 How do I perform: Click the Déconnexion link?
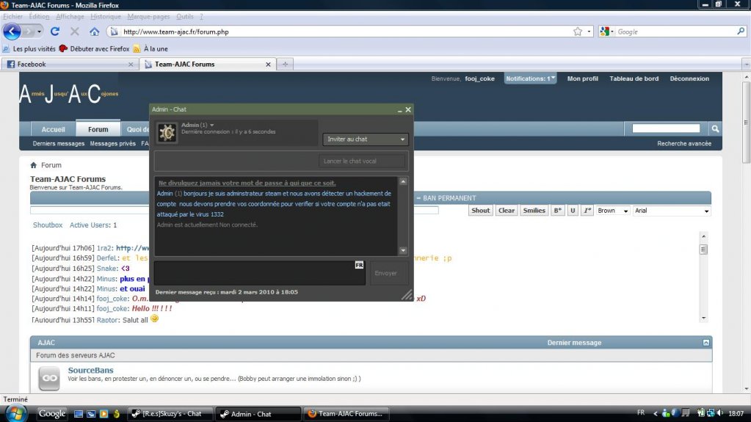point(689,79)
